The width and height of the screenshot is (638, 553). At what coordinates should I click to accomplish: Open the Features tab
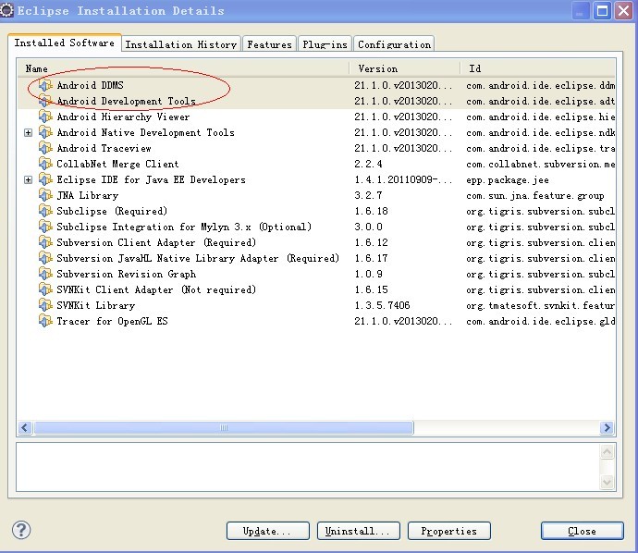[x=269, y=44]
